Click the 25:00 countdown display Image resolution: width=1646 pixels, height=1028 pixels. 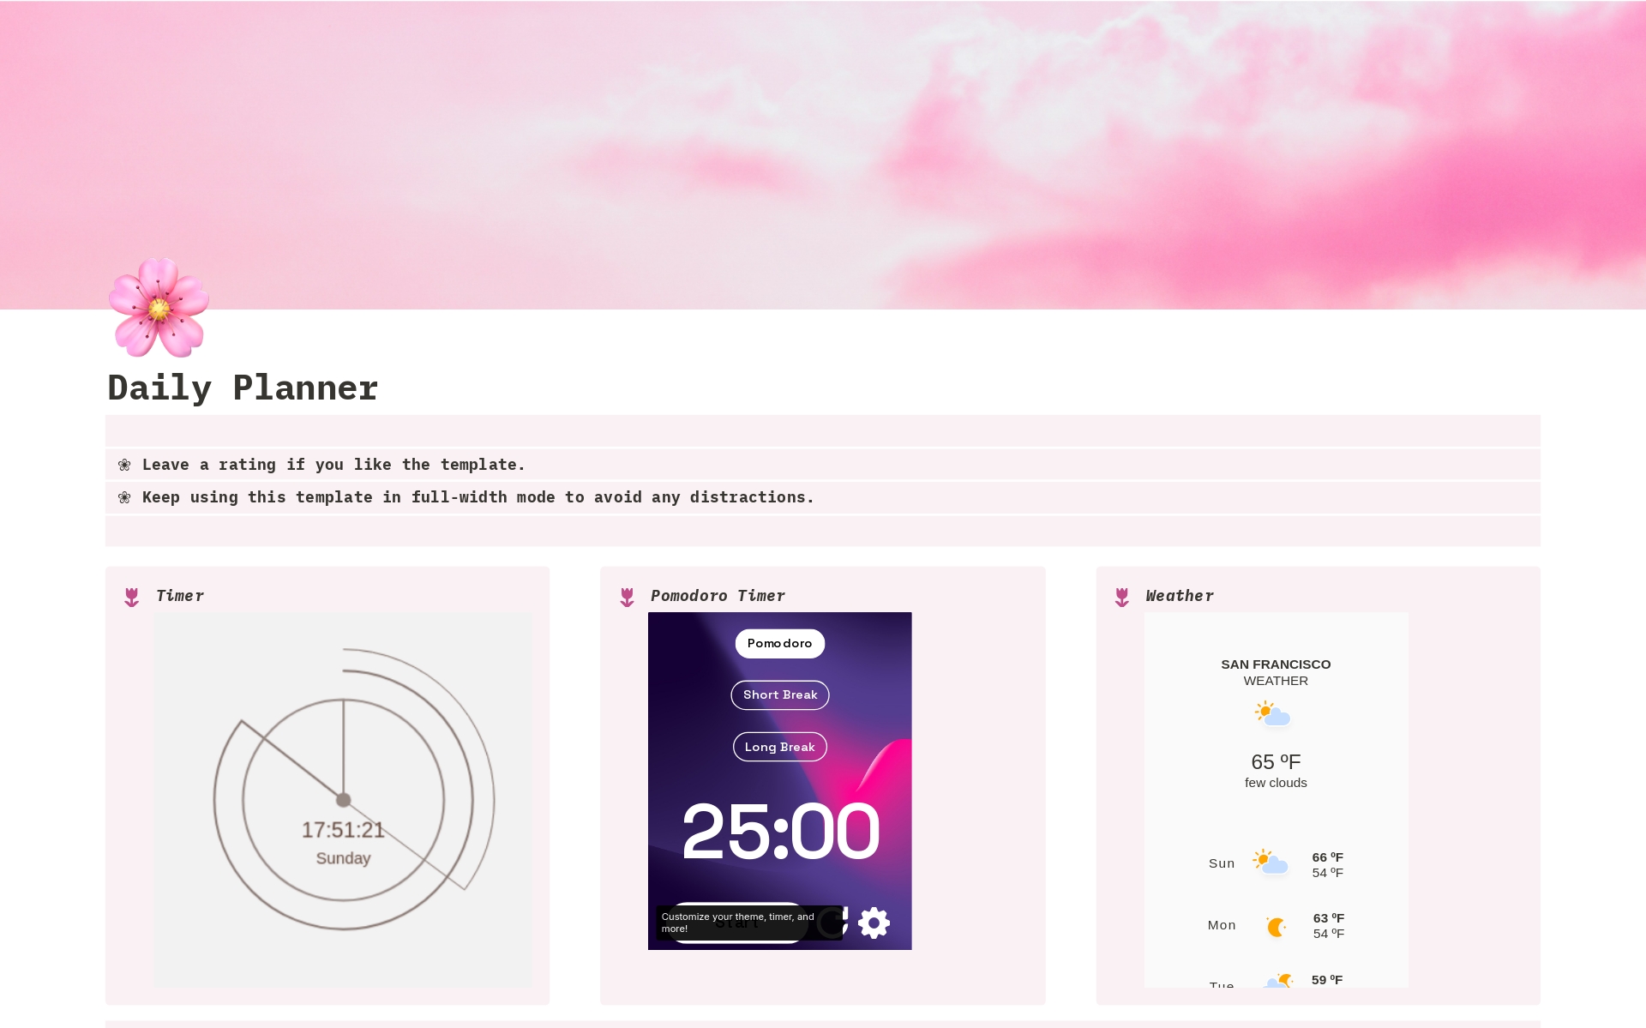(779, 831)
